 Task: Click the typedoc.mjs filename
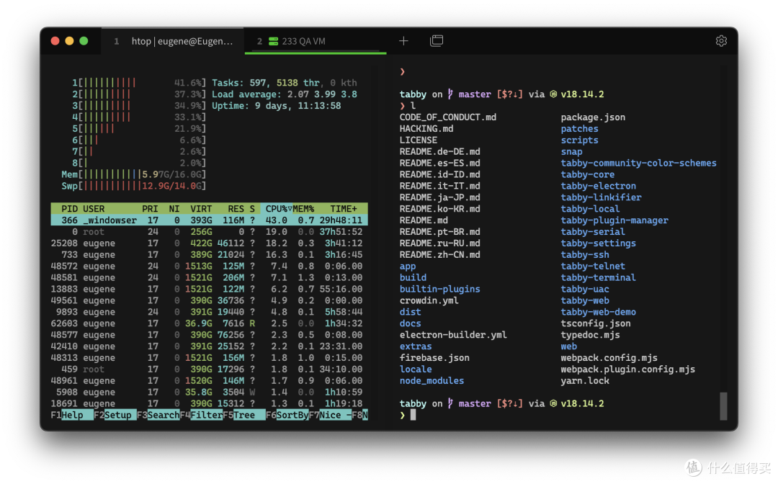coord(590,335)
